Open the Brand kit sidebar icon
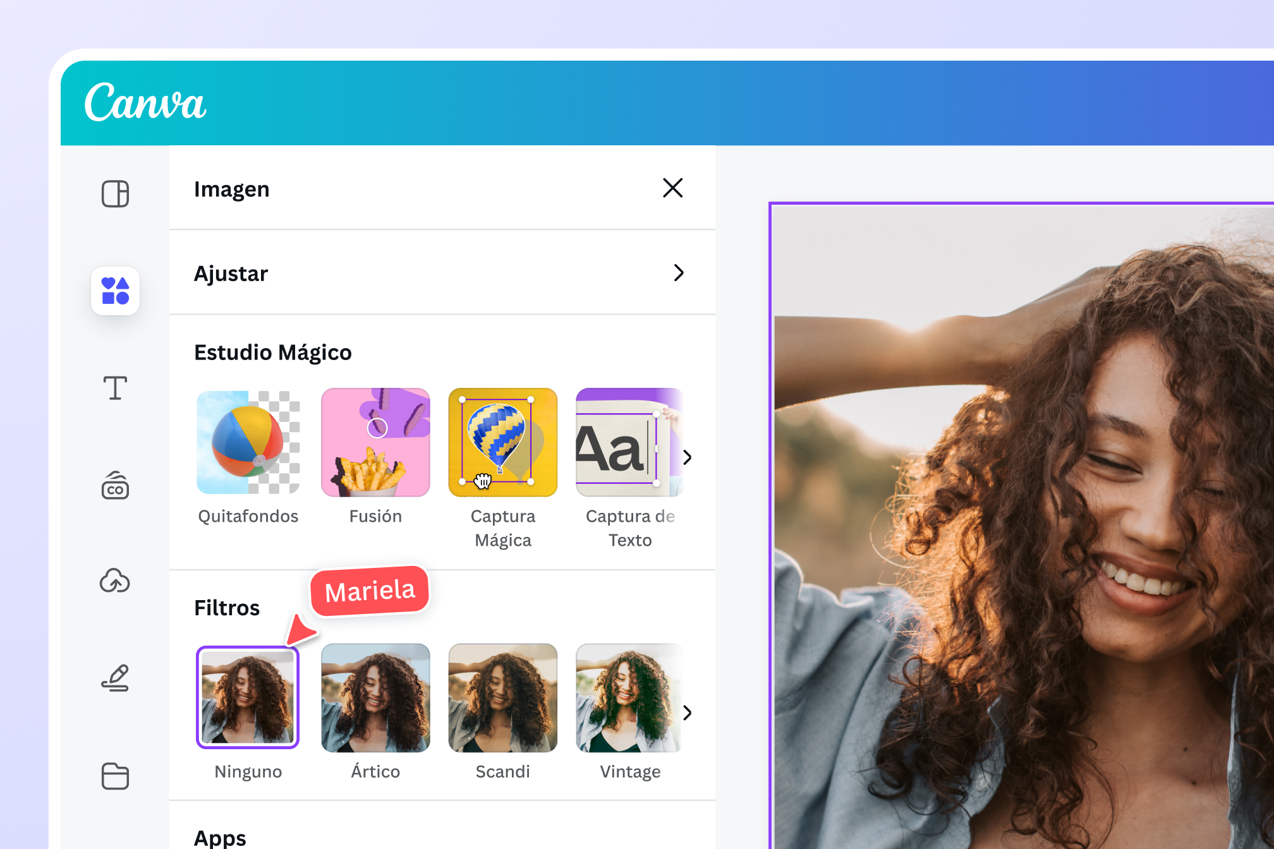The width and height of the screenshot is (1274, 849). click(x=115, y=485)
